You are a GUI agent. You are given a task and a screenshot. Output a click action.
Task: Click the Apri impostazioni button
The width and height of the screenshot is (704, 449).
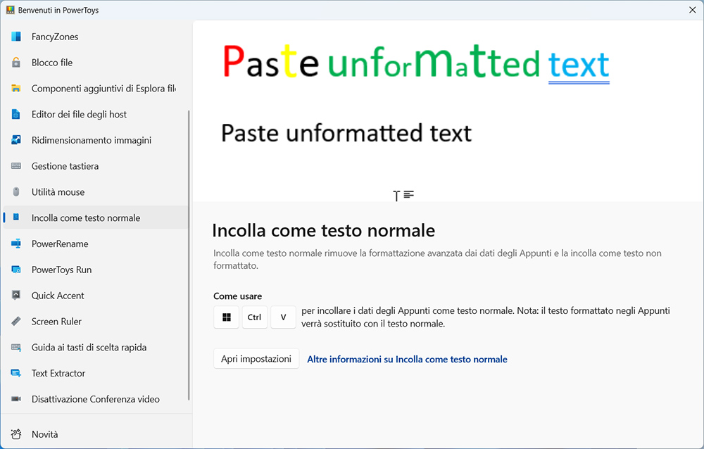point(256,359)
